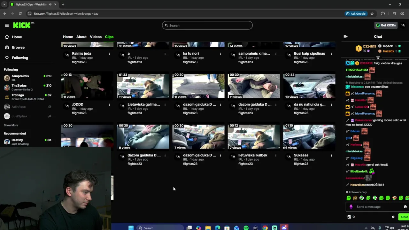The width and height of the screenshot is (409, 230).
Task: Open File Explorer from taskbar
Action: tap(208, 228)
